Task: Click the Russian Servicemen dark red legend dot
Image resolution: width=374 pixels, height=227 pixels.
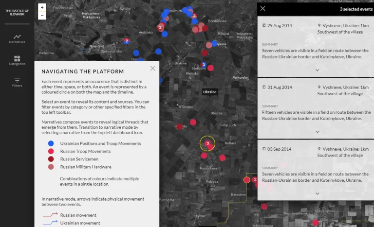Action: tap(51, 159)
